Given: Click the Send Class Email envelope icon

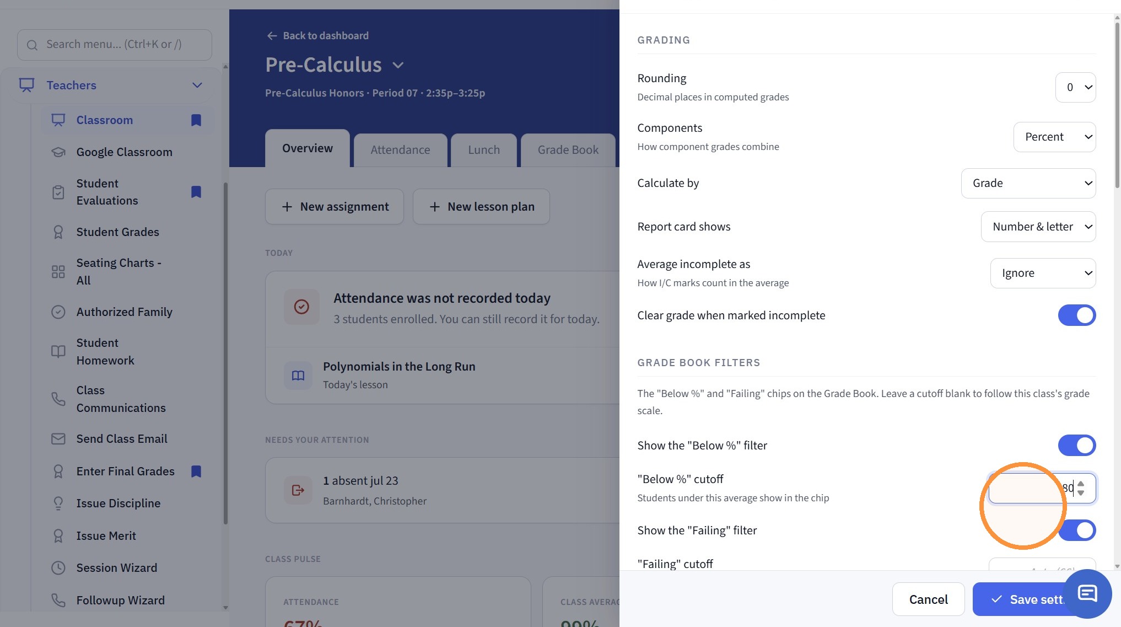Looking at the screenshot, I should (x=58, y=439).
